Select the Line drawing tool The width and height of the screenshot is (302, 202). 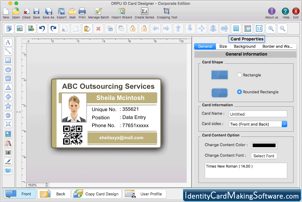coord(8,51)
